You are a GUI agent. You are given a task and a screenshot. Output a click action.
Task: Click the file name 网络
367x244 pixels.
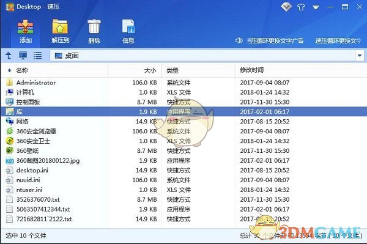pos(22,122)
